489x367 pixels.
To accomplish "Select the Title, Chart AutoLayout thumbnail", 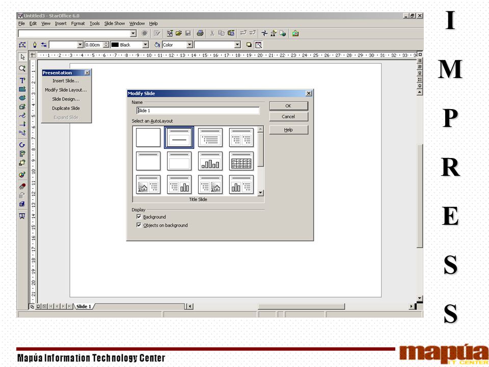I will (210, 161).
